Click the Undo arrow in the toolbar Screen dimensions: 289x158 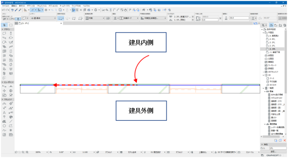coord(3,10)
